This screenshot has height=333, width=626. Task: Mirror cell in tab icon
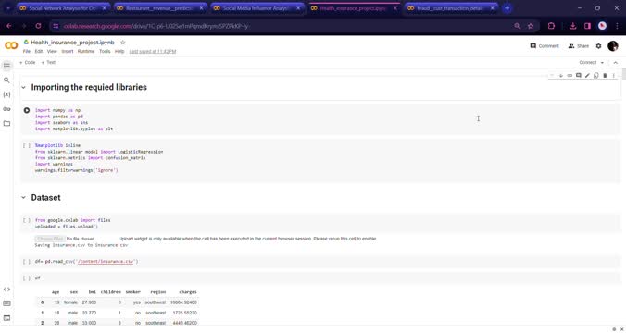(x=596, y=75)
